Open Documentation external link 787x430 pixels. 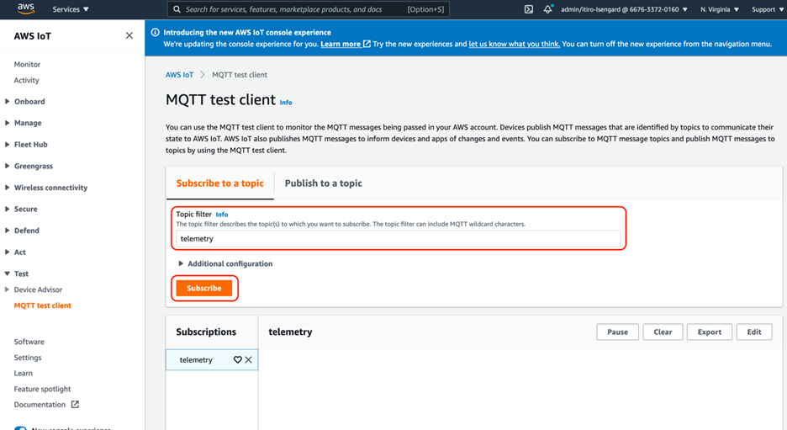point(46,405)
